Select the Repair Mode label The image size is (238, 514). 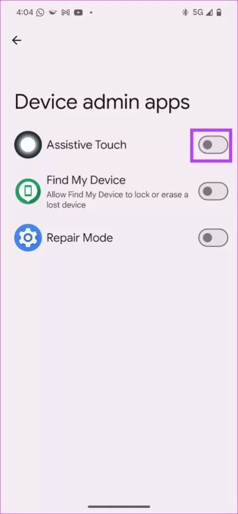click(x=80, y=237)
